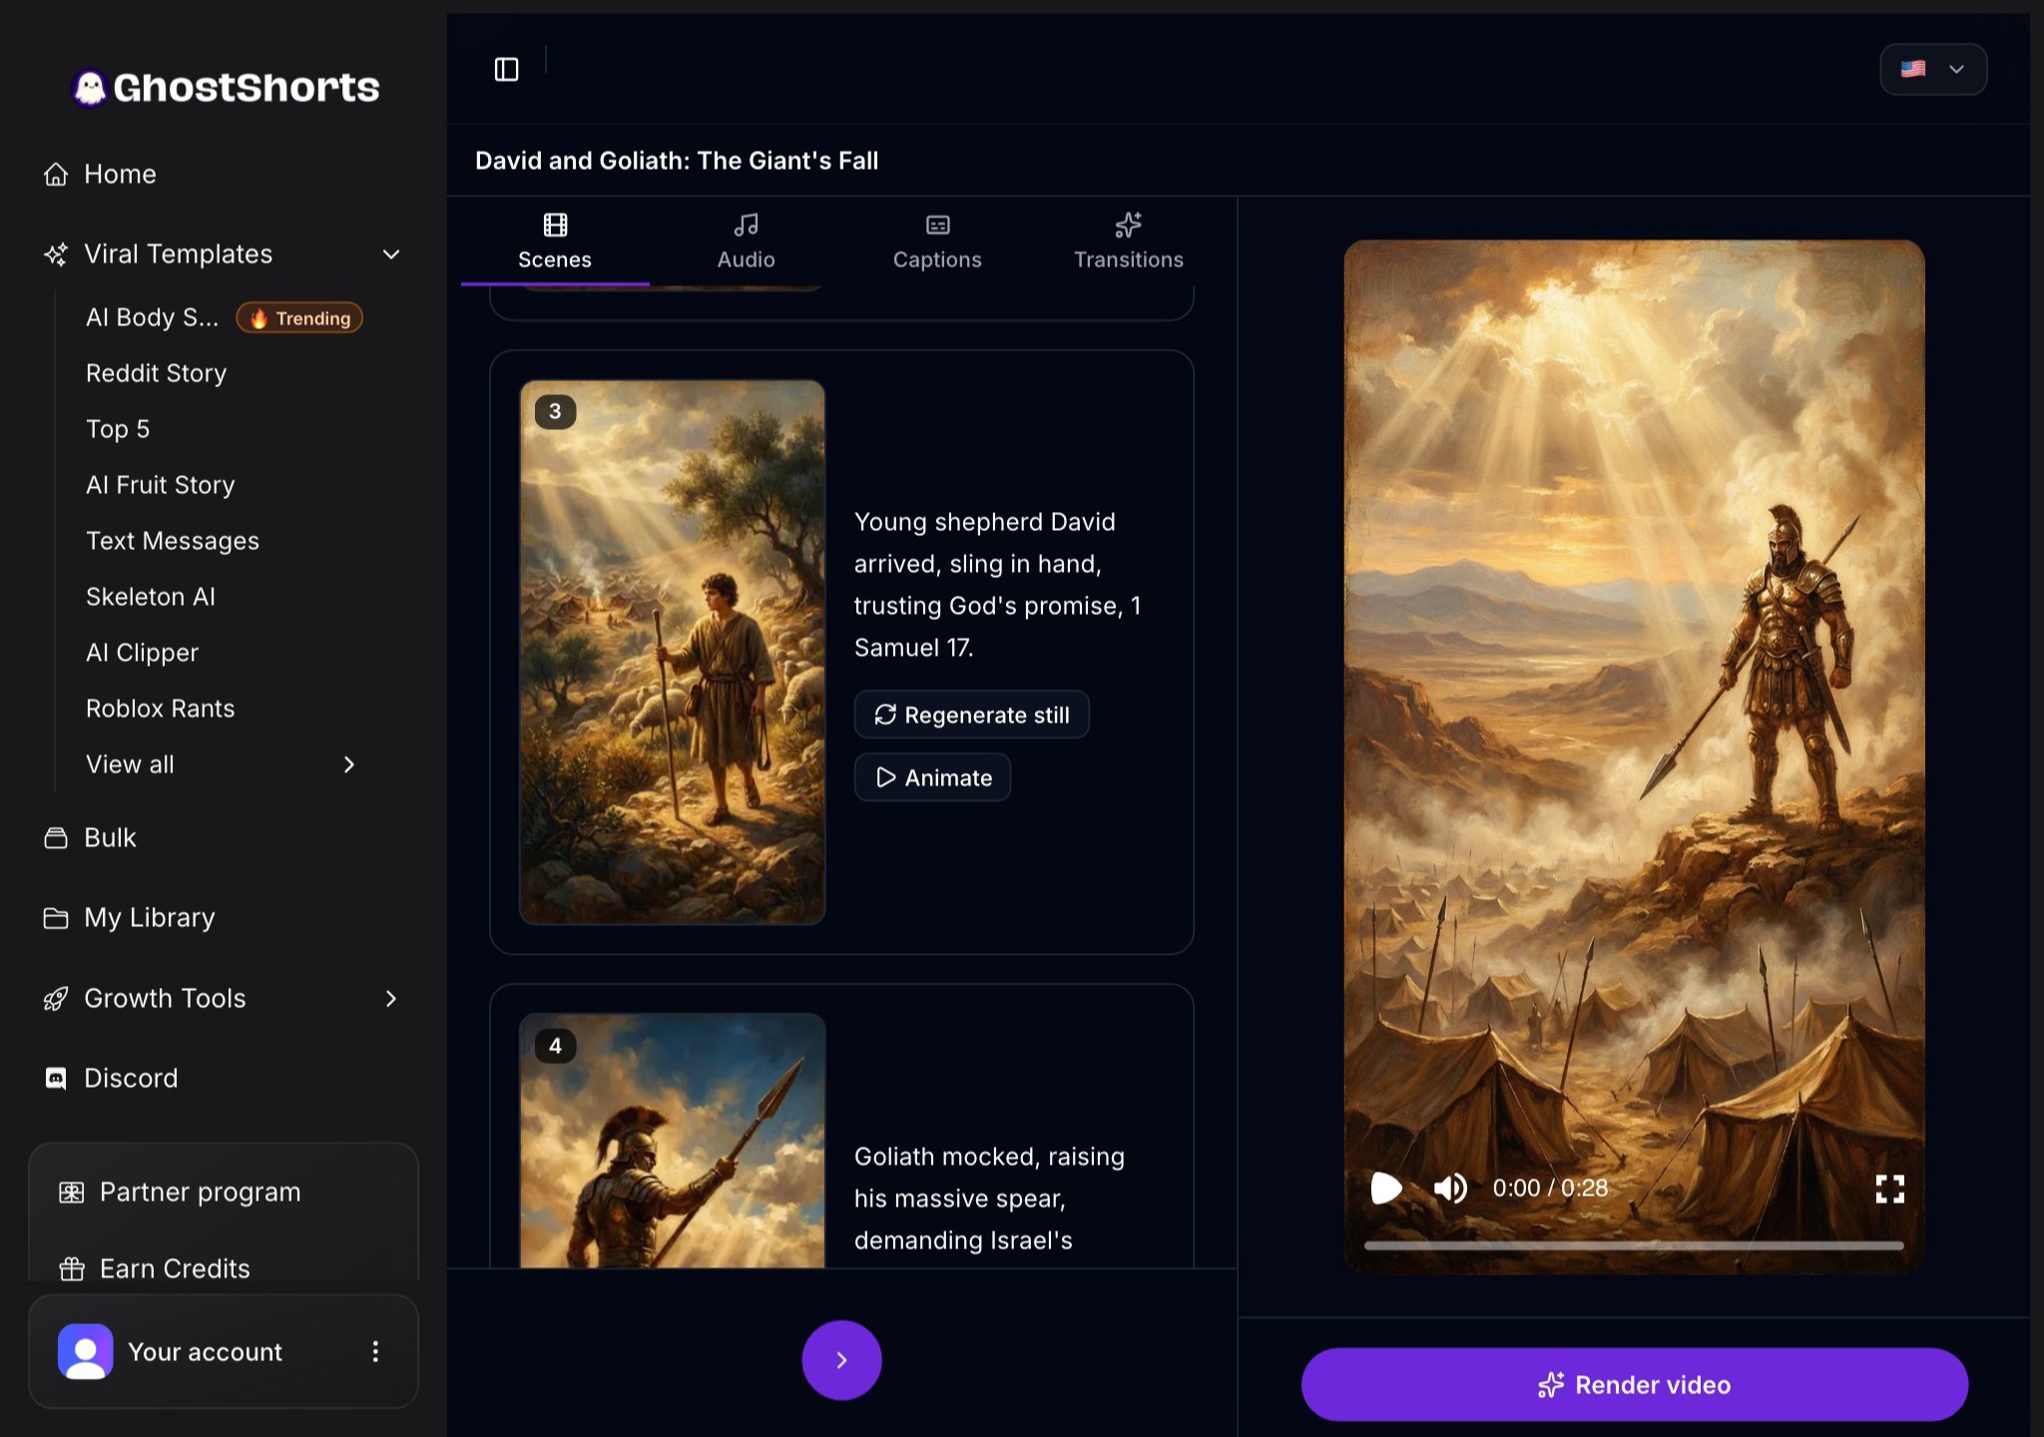Switch to the Scenes tab
Viewport: 2044px width, 1437px height.
pos(555,241)
